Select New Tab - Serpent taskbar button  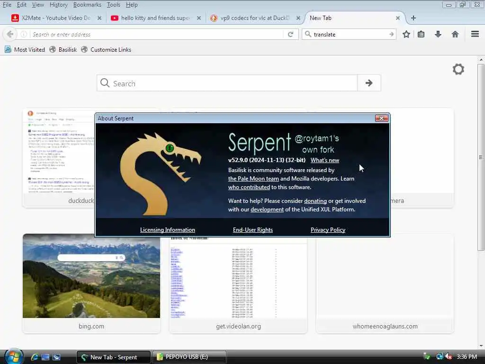[114, 357]
